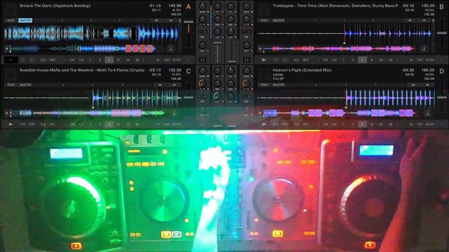Open Deck A letter menu
The height and width of the screenshot is (252, 449).
point(189,6)
